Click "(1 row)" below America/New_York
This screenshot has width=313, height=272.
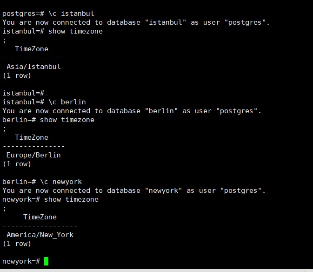coord(17,244)
